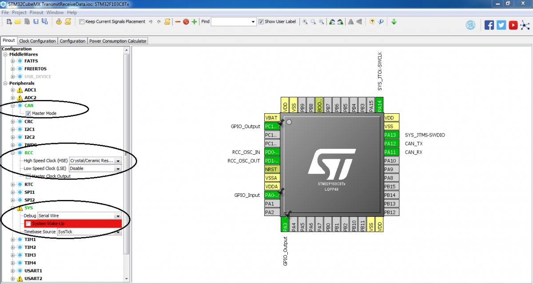This screenshot has width=533, height=284.
Task: Enable Keep Current Signals Placement
Action: pyautogui.click(x=82, y=21)
